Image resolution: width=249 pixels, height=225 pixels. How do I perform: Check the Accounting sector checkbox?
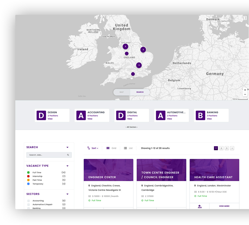click(28, 201)
